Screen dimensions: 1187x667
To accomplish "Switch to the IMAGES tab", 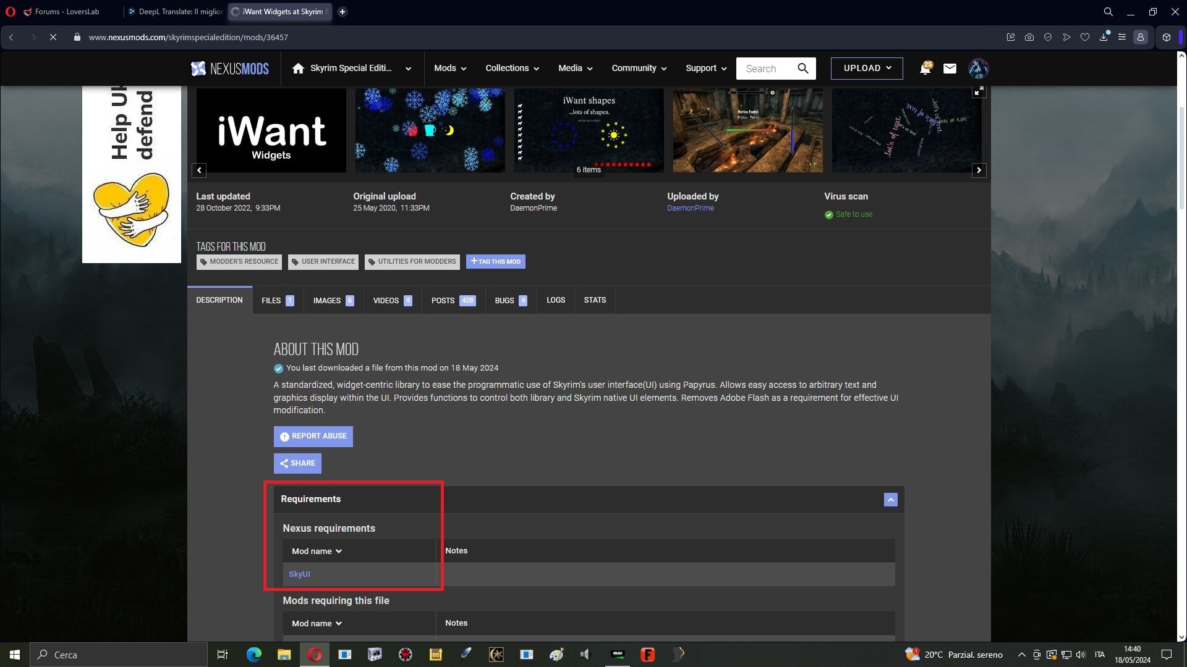I will [333, 301].
